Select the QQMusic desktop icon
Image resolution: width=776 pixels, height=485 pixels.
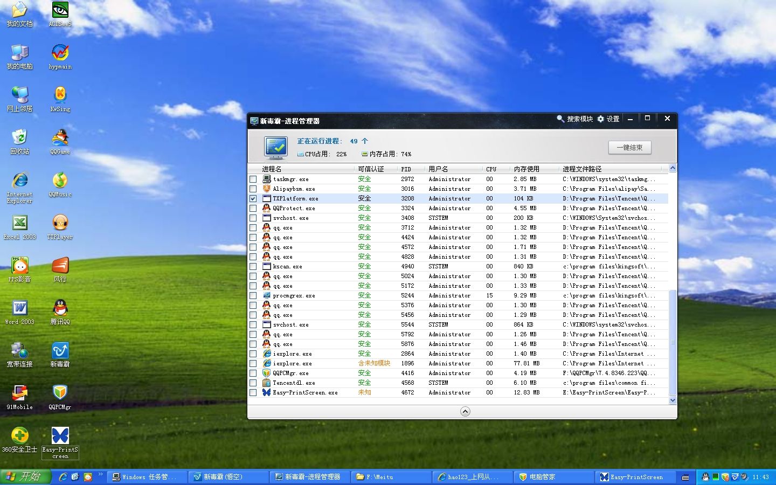click(60, 184)
